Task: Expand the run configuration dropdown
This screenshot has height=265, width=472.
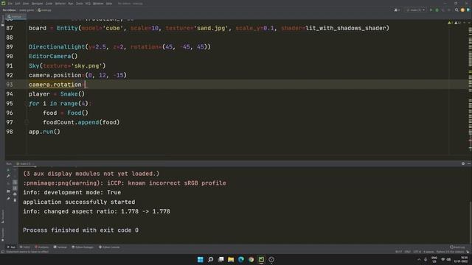Action: tap(415, 10)
